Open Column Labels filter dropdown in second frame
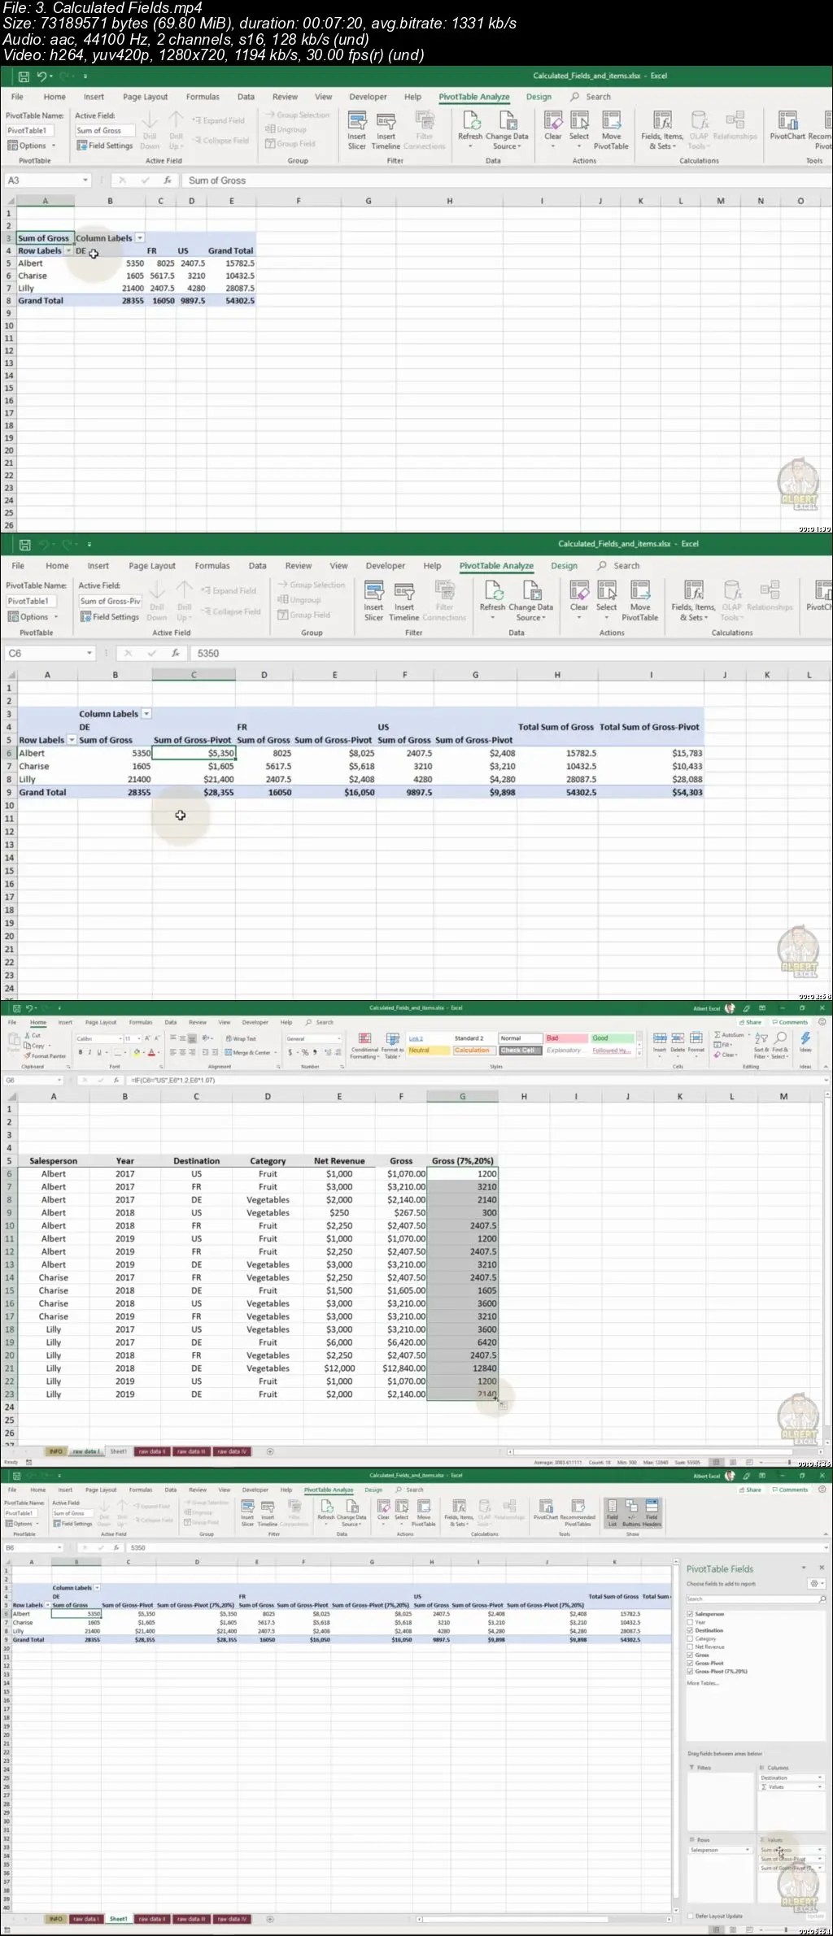Image resolution: width=833 pixels, height=1936 pixels. pyautogui.click(x=146, y=714)
